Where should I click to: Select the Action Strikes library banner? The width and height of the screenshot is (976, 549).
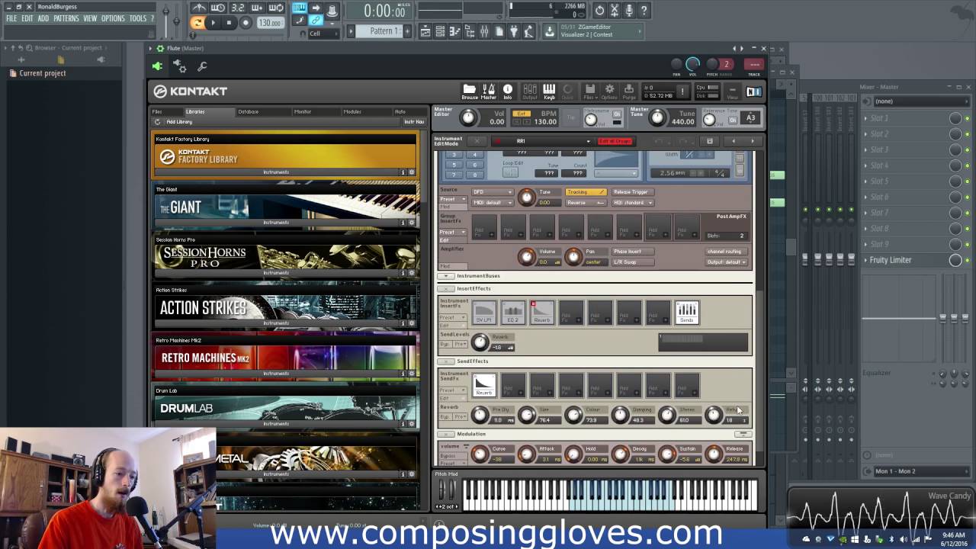285,307
